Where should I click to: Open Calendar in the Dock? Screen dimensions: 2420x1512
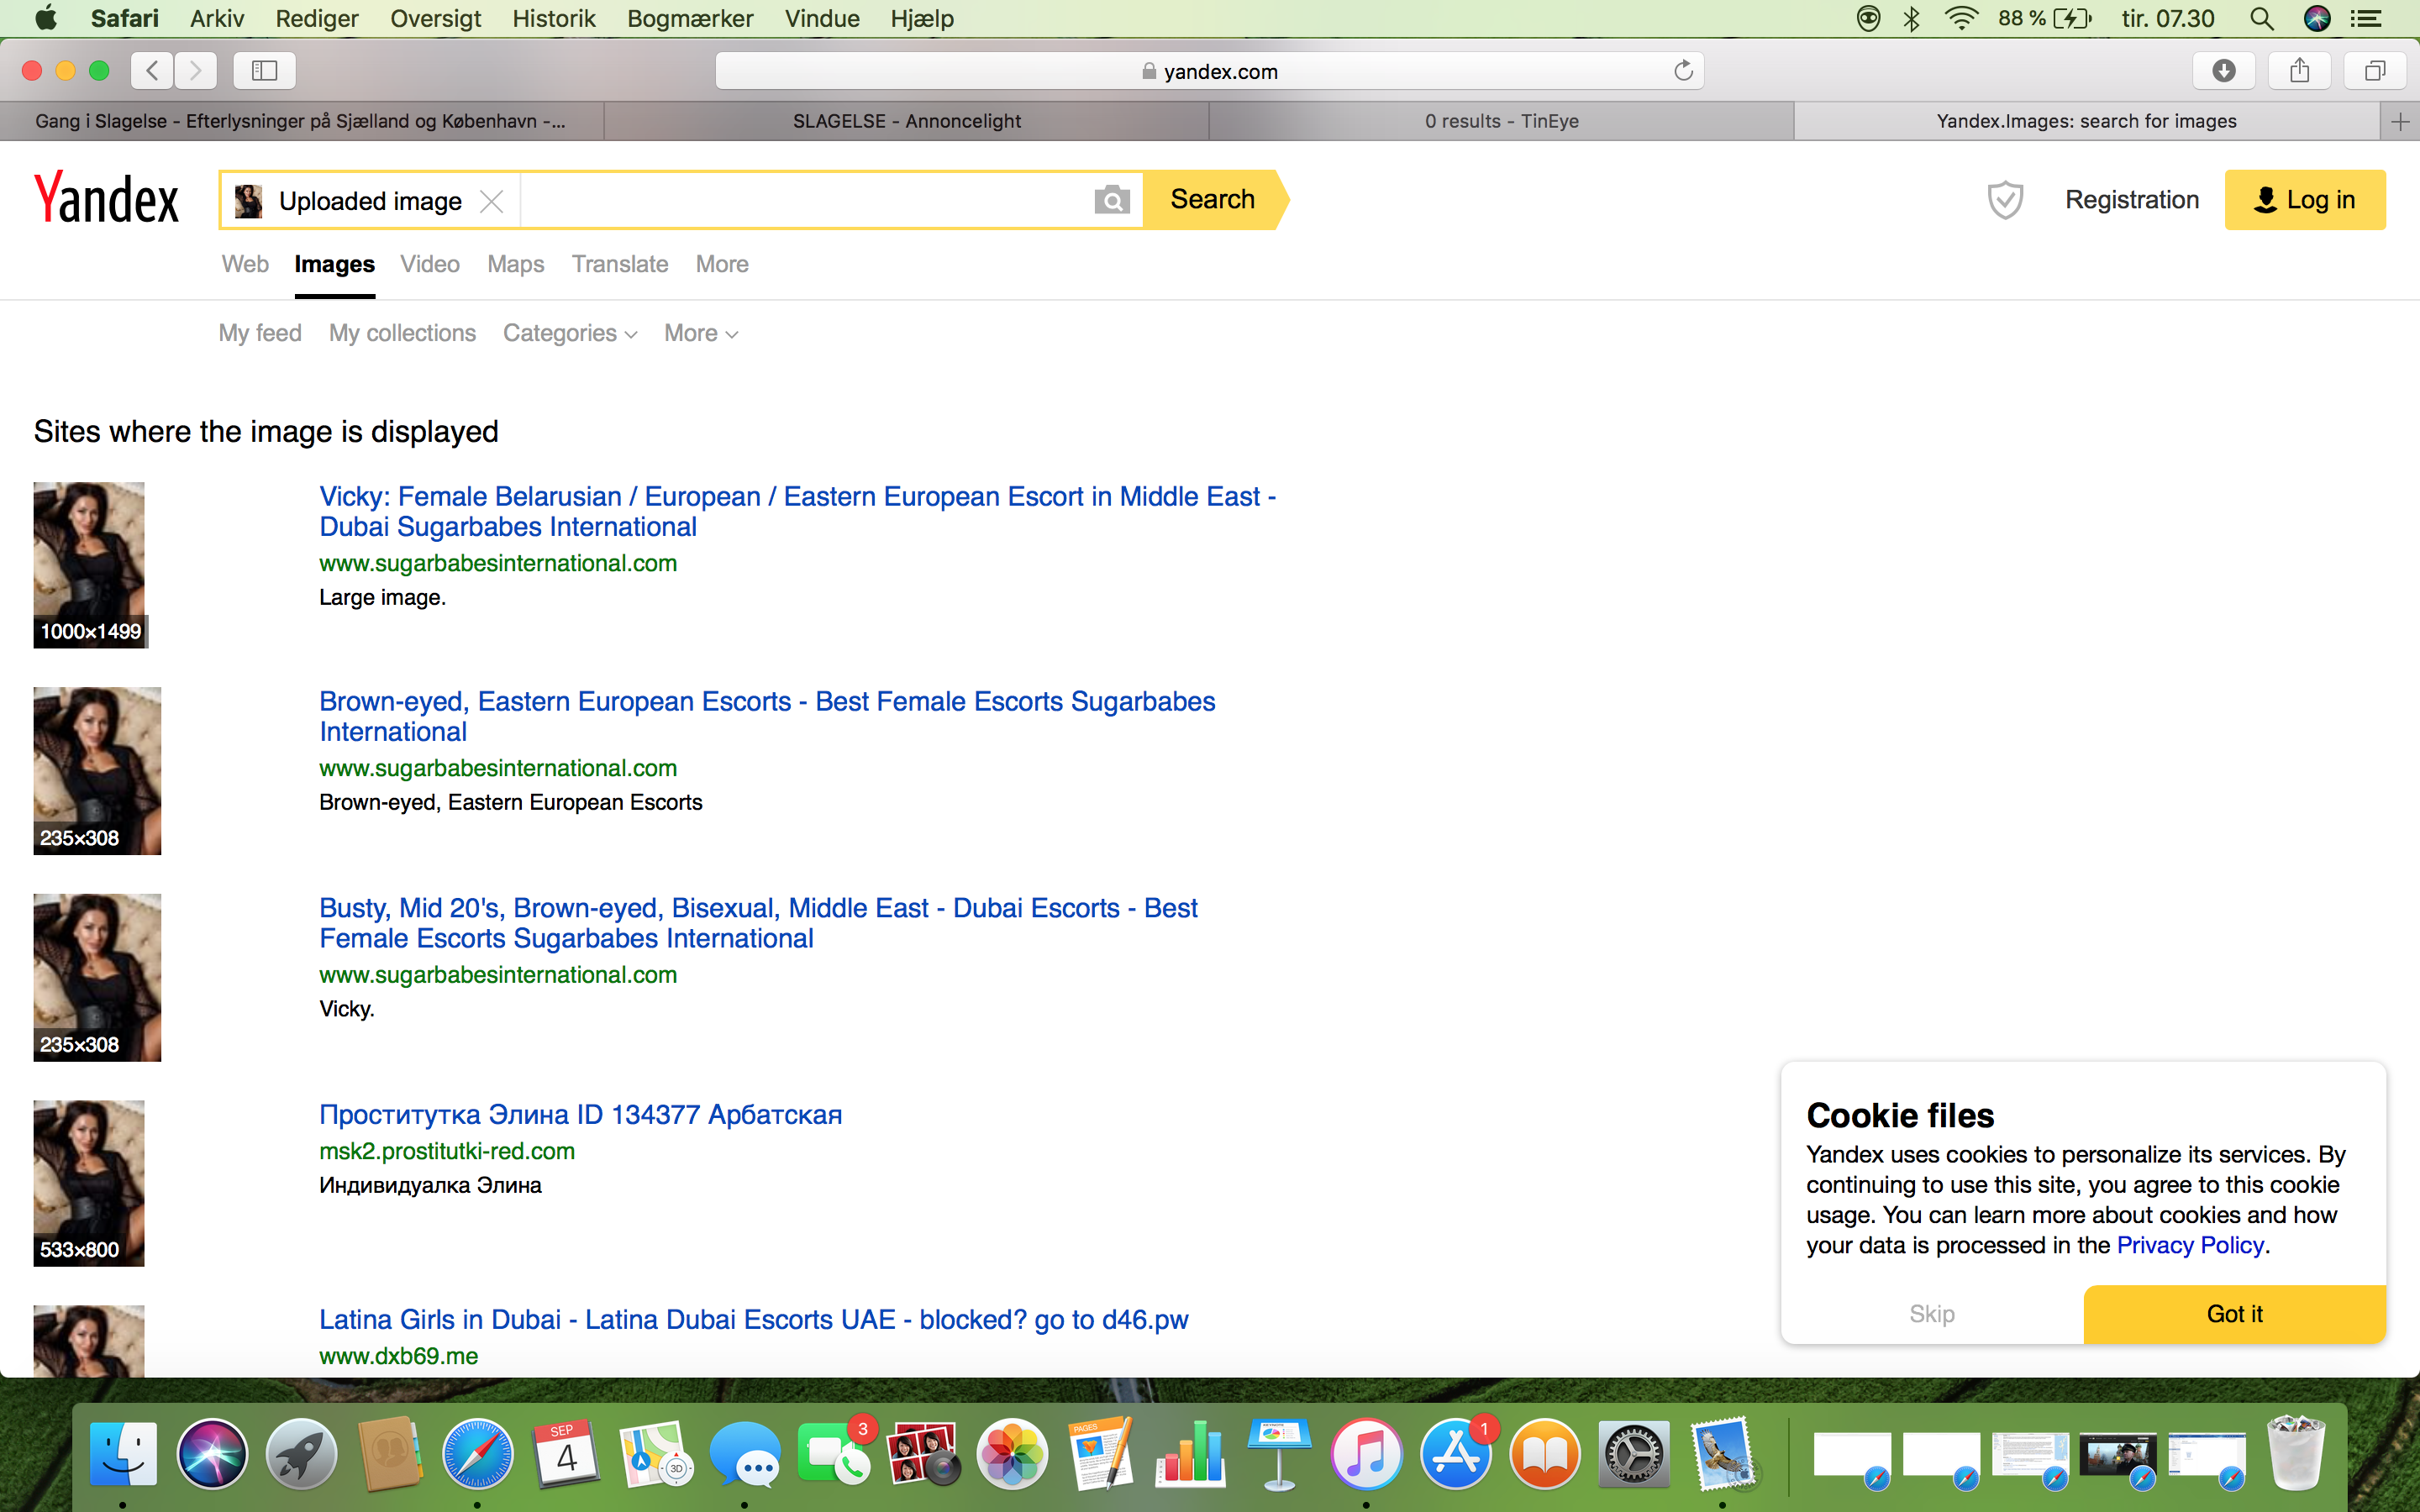566,1453
